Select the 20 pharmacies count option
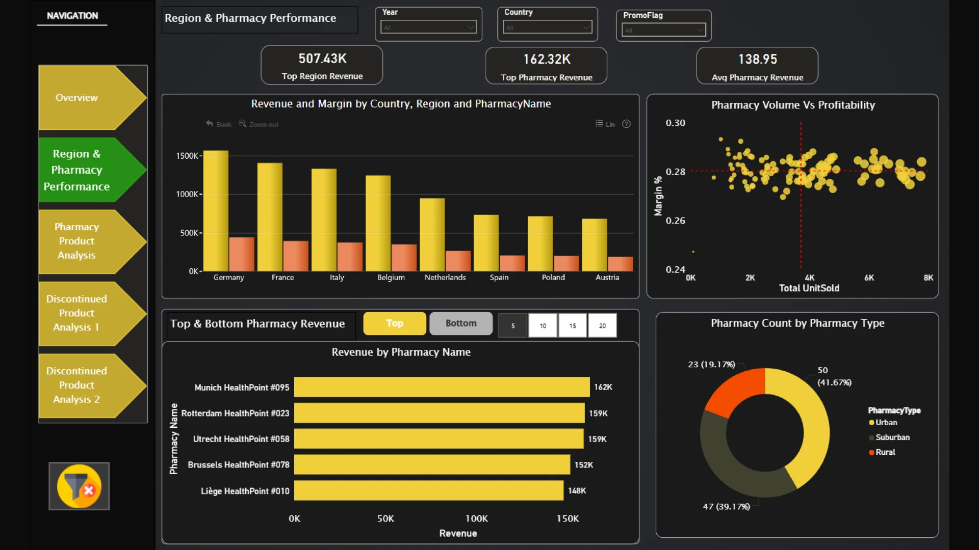The image size is (979, 550). tap(602, 325)
